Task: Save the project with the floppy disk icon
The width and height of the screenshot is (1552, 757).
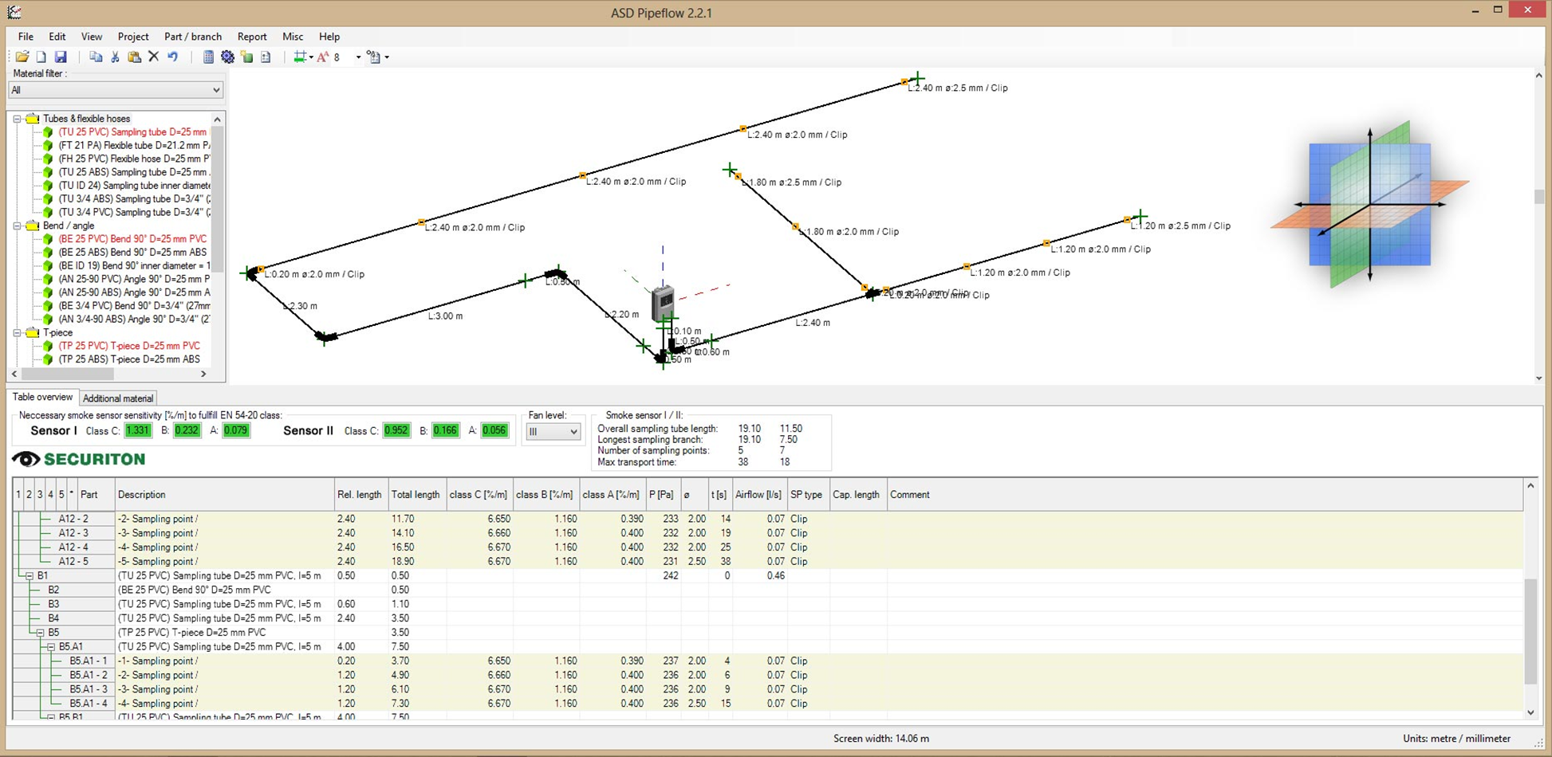Action: click(61, 57)
